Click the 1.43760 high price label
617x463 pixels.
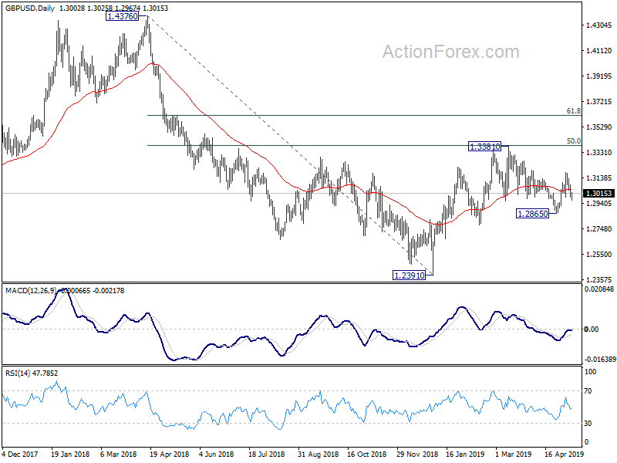123,16
